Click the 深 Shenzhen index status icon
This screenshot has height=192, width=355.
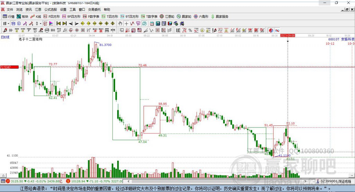(68, 181)
